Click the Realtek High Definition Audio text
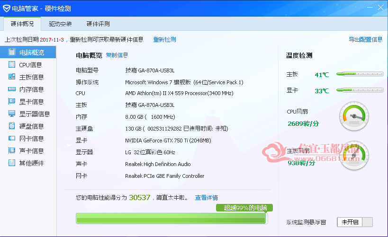Viewport: 388px width, 237px height. pyautogui.click(x=158, y=164)
